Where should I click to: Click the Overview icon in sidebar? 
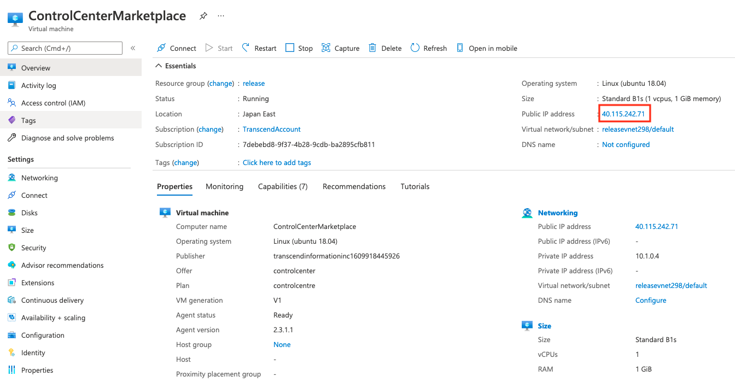[x=12, y=68]
